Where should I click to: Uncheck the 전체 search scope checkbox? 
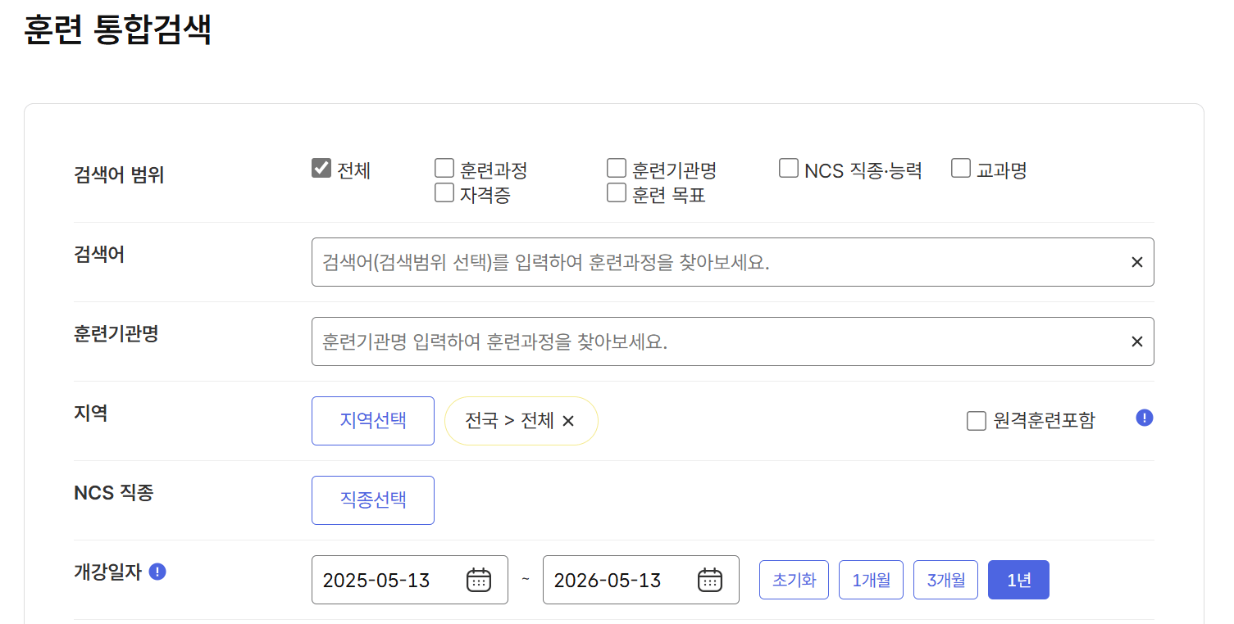coord(321,168)
